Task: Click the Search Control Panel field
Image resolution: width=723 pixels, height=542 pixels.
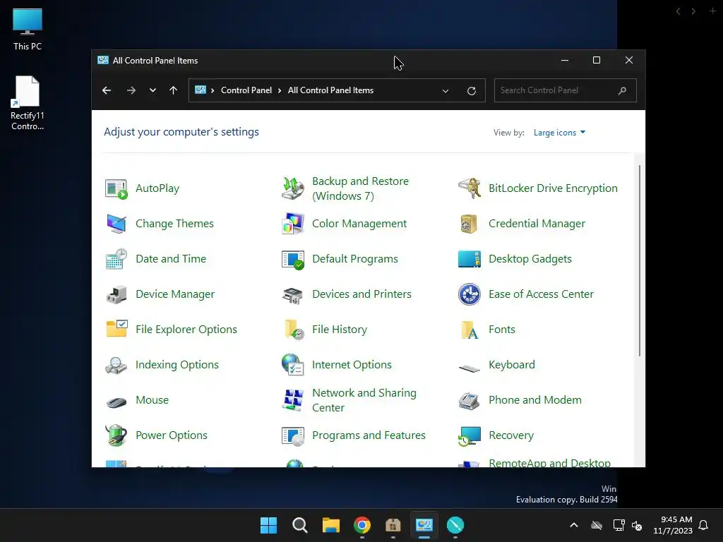Action: (566, 90)
